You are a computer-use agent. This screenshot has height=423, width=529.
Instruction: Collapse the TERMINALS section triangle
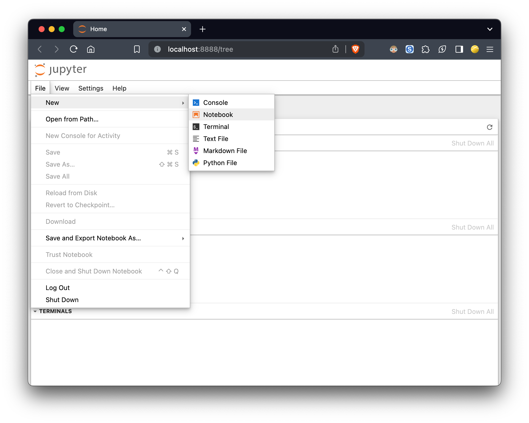35,311
